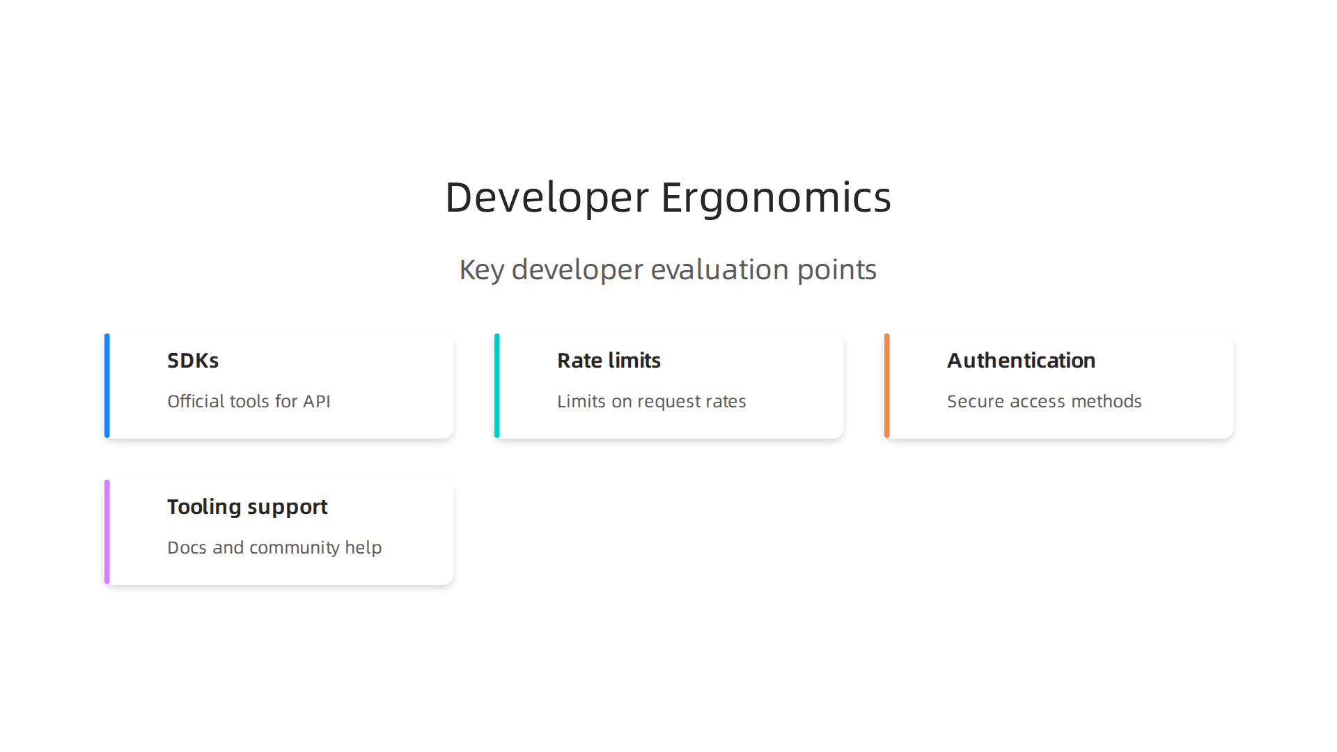The image size is (1337, 752).
Task: Click the "Authentication" card heading
Action: point(1021,361)
